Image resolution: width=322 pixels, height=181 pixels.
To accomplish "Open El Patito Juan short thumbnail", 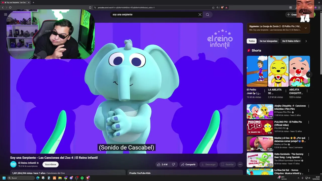I will click(x=257, y=71).
